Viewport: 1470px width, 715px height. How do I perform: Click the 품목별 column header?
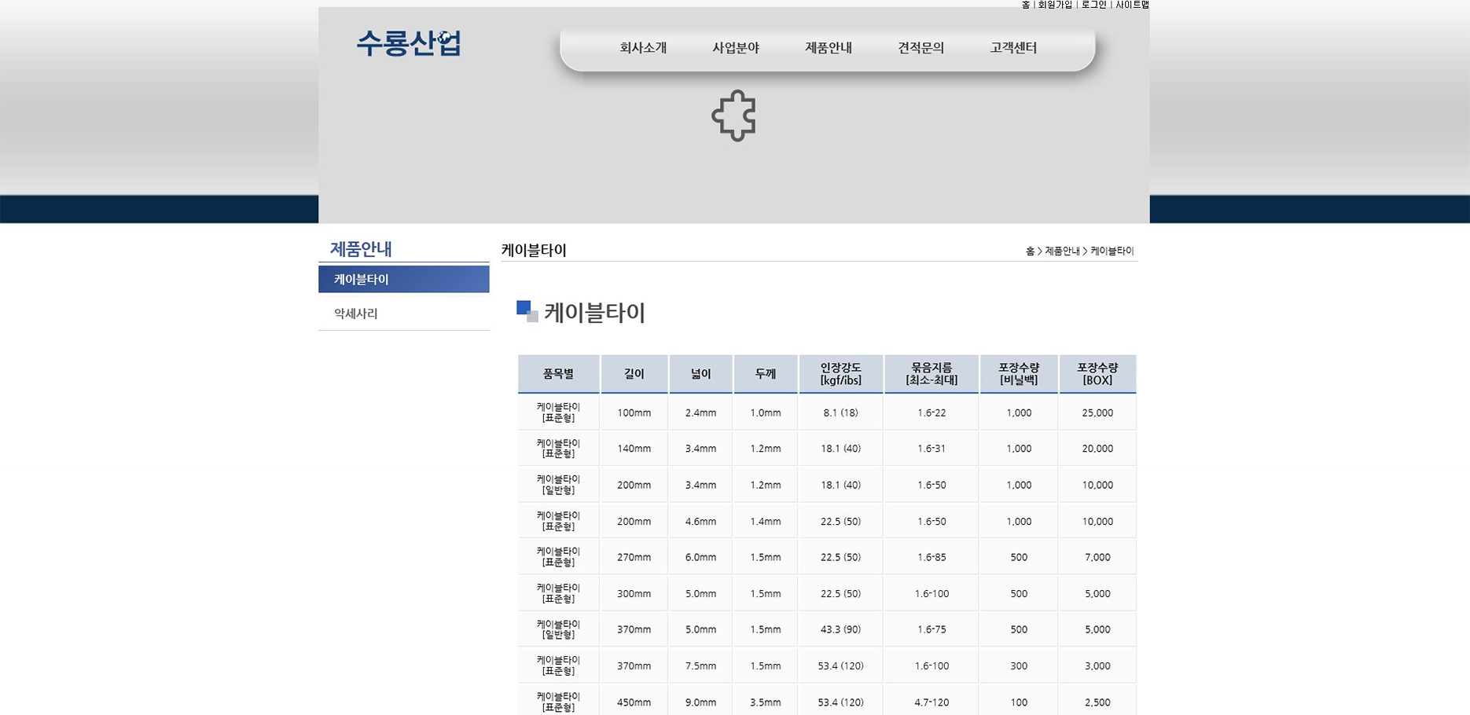click(x=558, y=374)
